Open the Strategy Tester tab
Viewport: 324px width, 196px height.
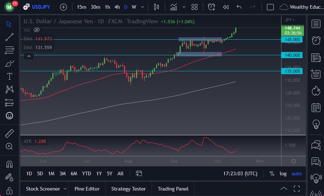(128, 189)
